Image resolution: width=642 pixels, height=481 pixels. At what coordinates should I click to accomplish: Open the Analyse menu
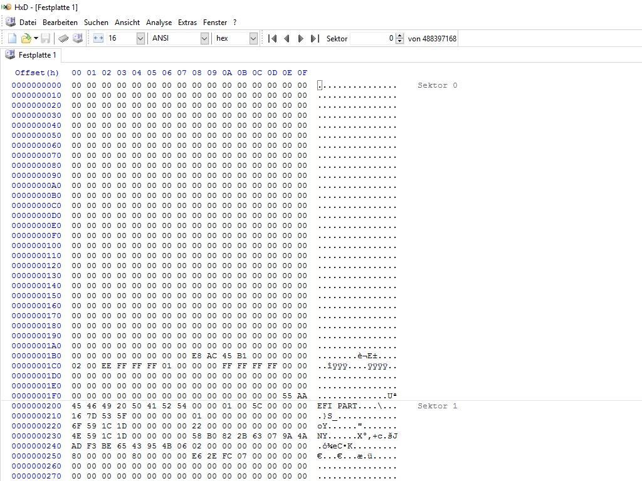pyautogui.click(x=159, y=23)
